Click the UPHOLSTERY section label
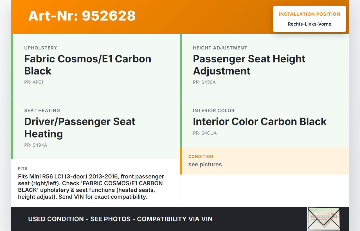Image resolution: width=360 pixels, height=231 pixels. point(40,48)
